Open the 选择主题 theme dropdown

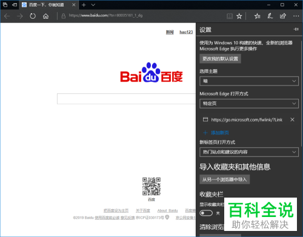coord(249,81)
